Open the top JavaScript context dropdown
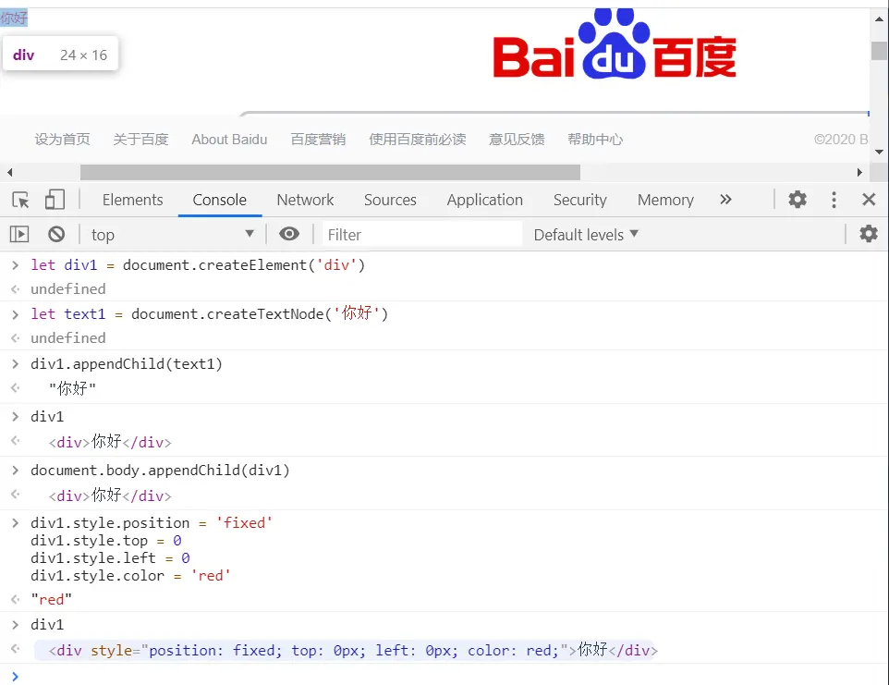 (173, 234)
